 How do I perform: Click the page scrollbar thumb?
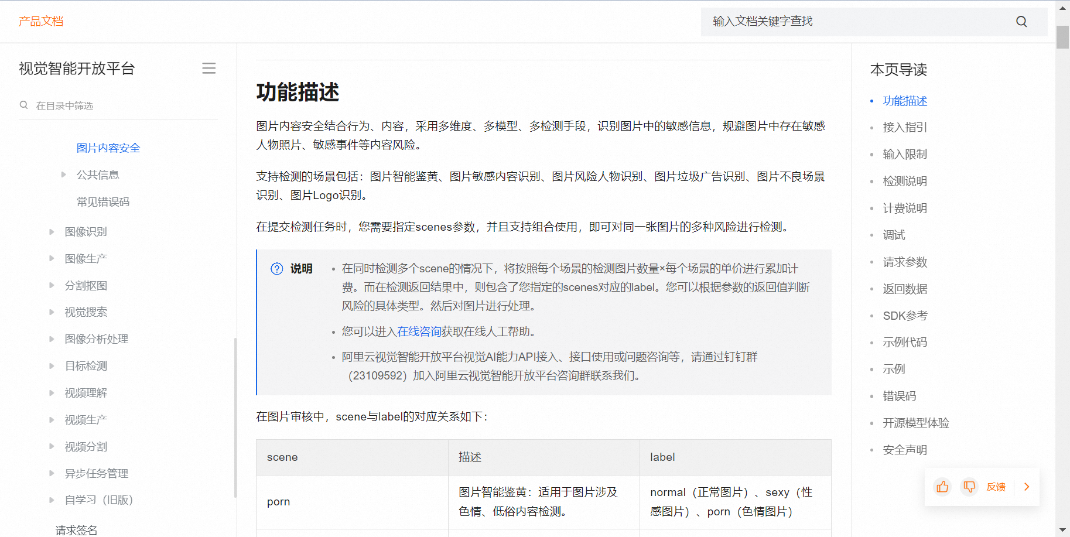pos(1062,37)
